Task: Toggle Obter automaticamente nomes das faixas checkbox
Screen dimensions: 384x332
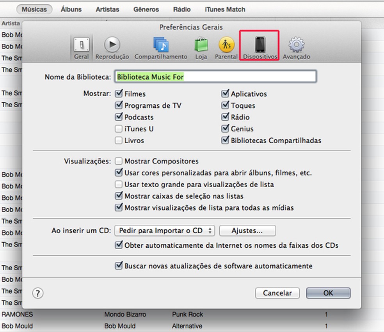Action: pos(119,245)
